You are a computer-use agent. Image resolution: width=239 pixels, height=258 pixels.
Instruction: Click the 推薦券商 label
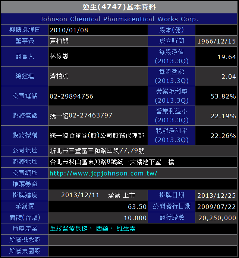click(x=25, y=184)
